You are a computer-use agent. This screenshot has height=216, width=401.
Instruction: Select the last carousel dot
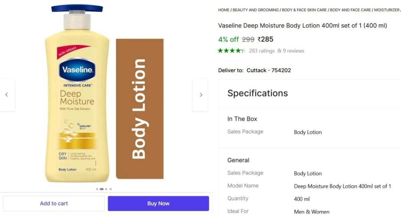111,189
